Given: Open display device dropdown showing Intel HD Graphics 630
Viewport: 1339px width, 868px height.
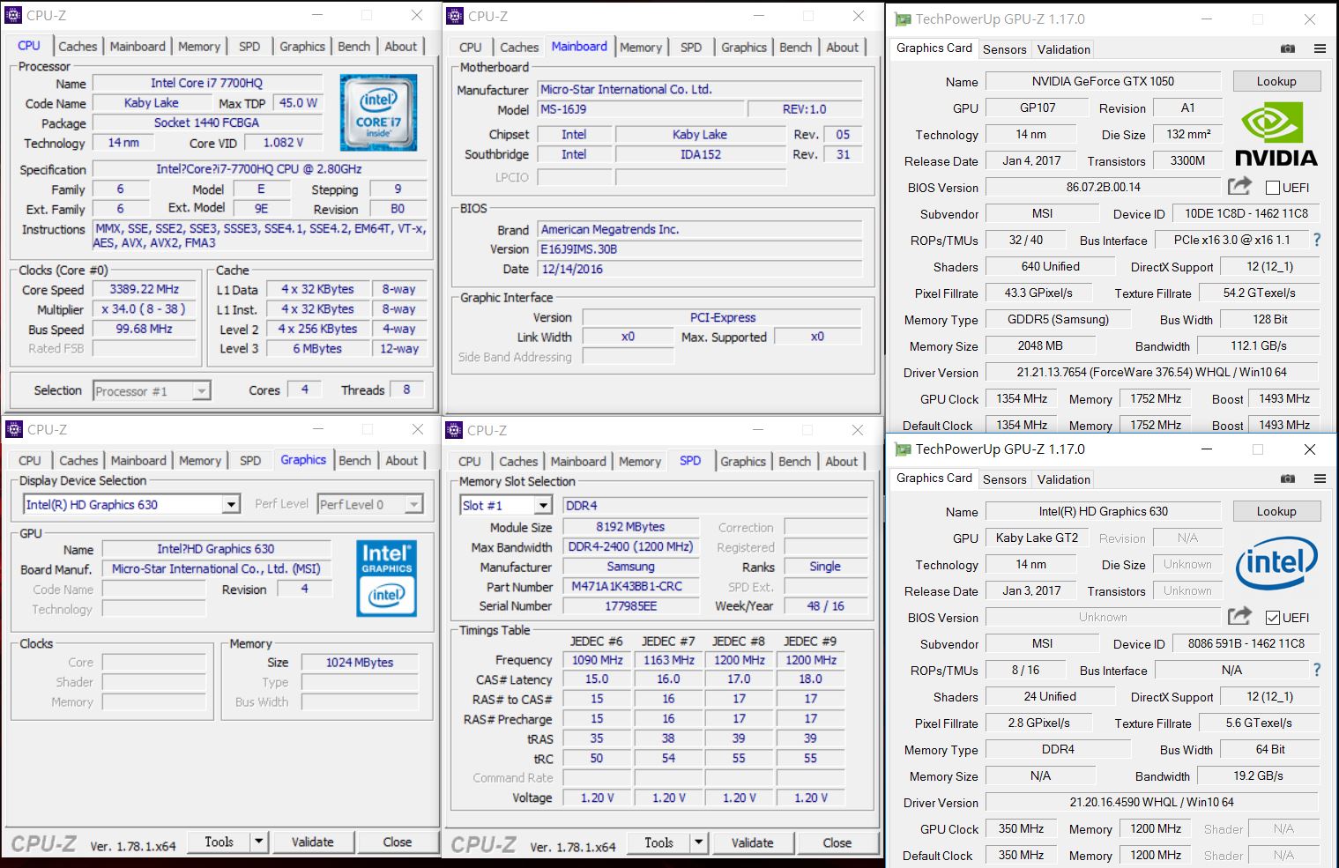Looking at the screenshot, I should click(x=131, y=504).
